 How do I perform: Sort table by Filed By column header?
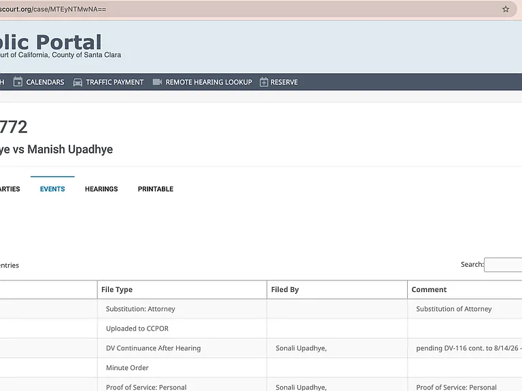point(337,290)
